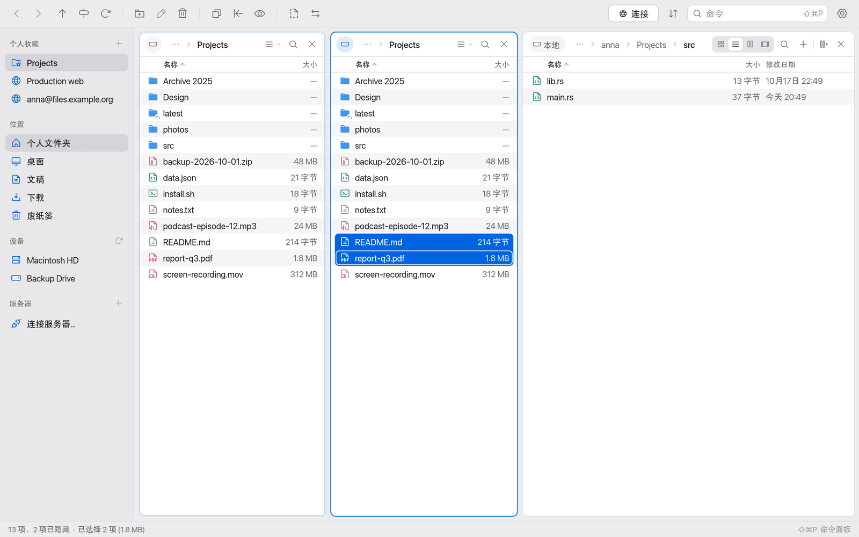
Task: Click the 连接 connect button
Action: pos(634,13)
